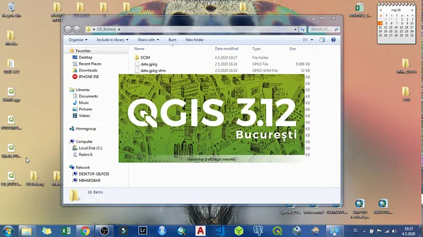The height and width of the screenshot is (237, 423).
Task: Open the Windows Start menu
Action: 8,231
